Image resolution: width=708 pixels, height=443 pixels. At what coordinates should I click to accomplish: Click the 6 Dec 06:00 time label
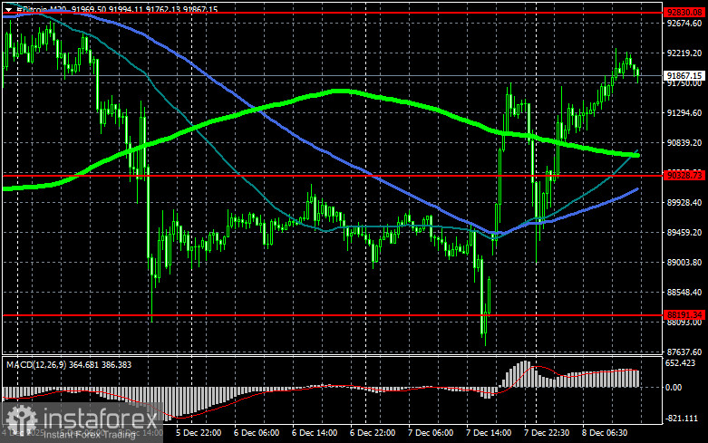tap(257, 433)
